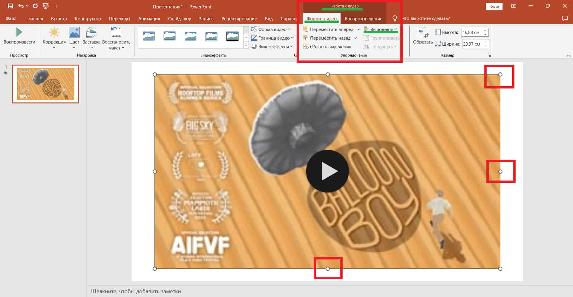Select the third video style thumbnail
Screen dimensions: 573x297
coord(191,36)
